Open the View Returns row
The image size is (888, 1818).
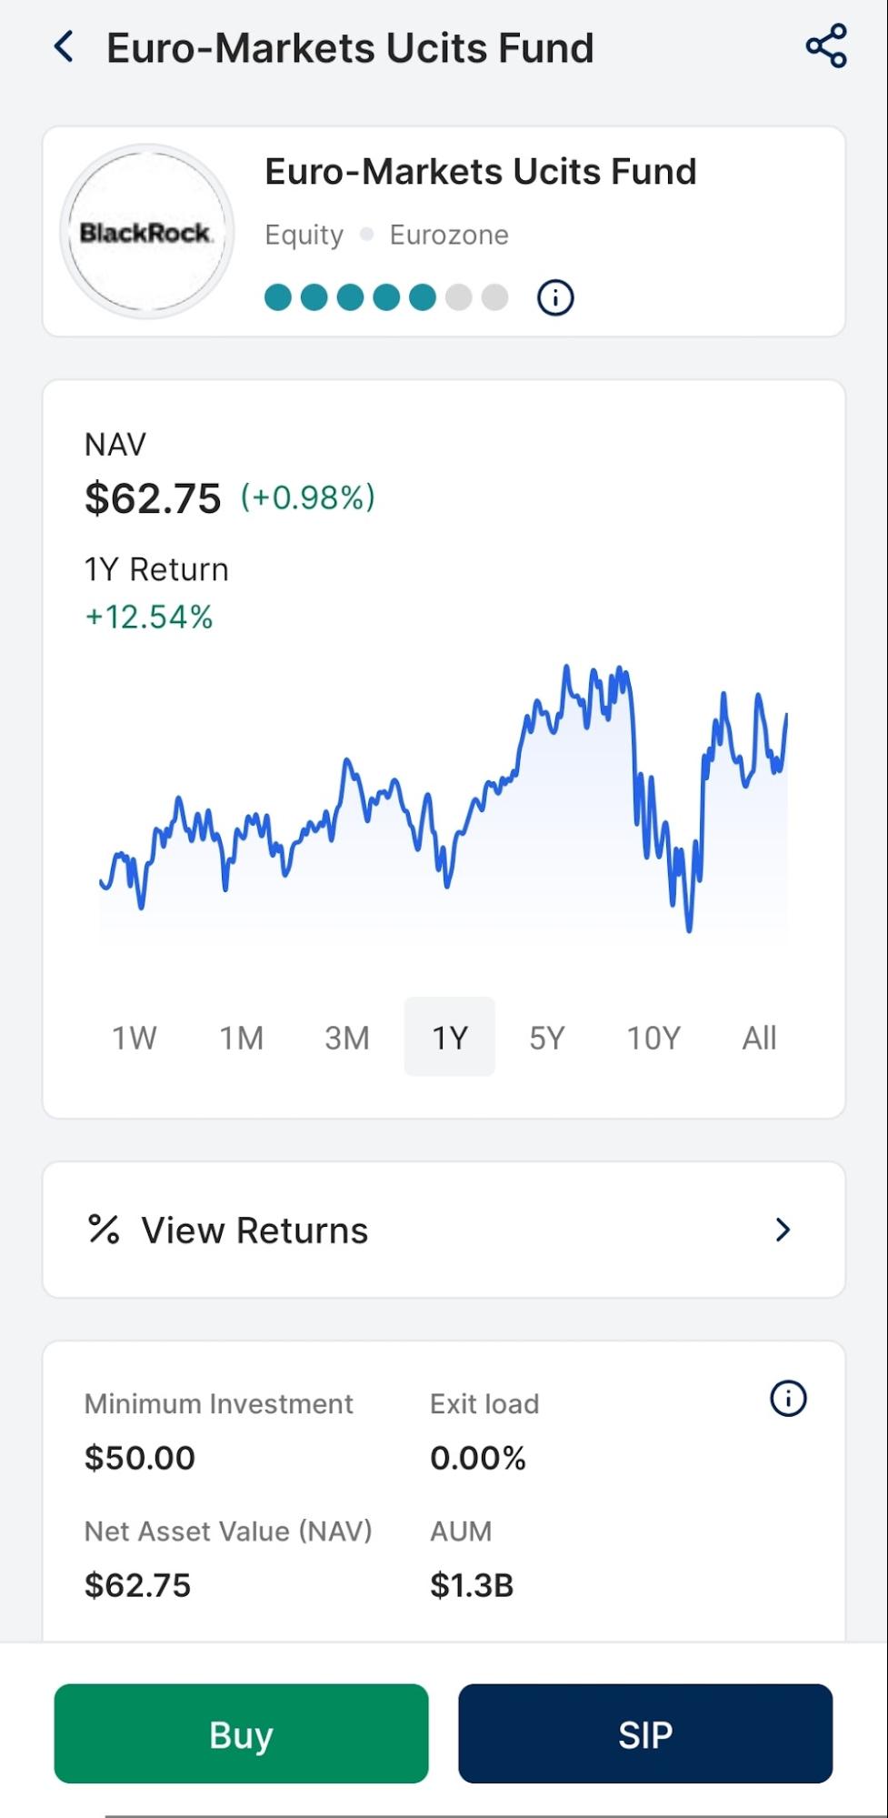pyautogui.click(x=444, y=1230)
